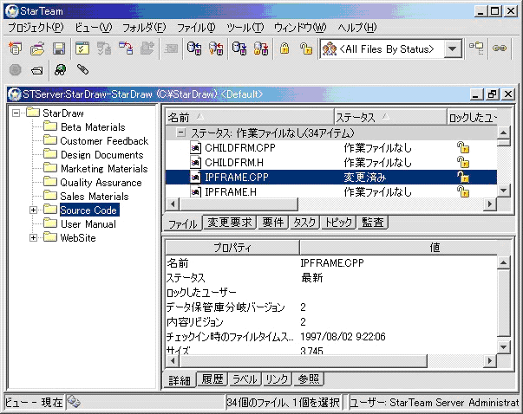Open the All Files By Status dropdown arrow

[452, 49]
